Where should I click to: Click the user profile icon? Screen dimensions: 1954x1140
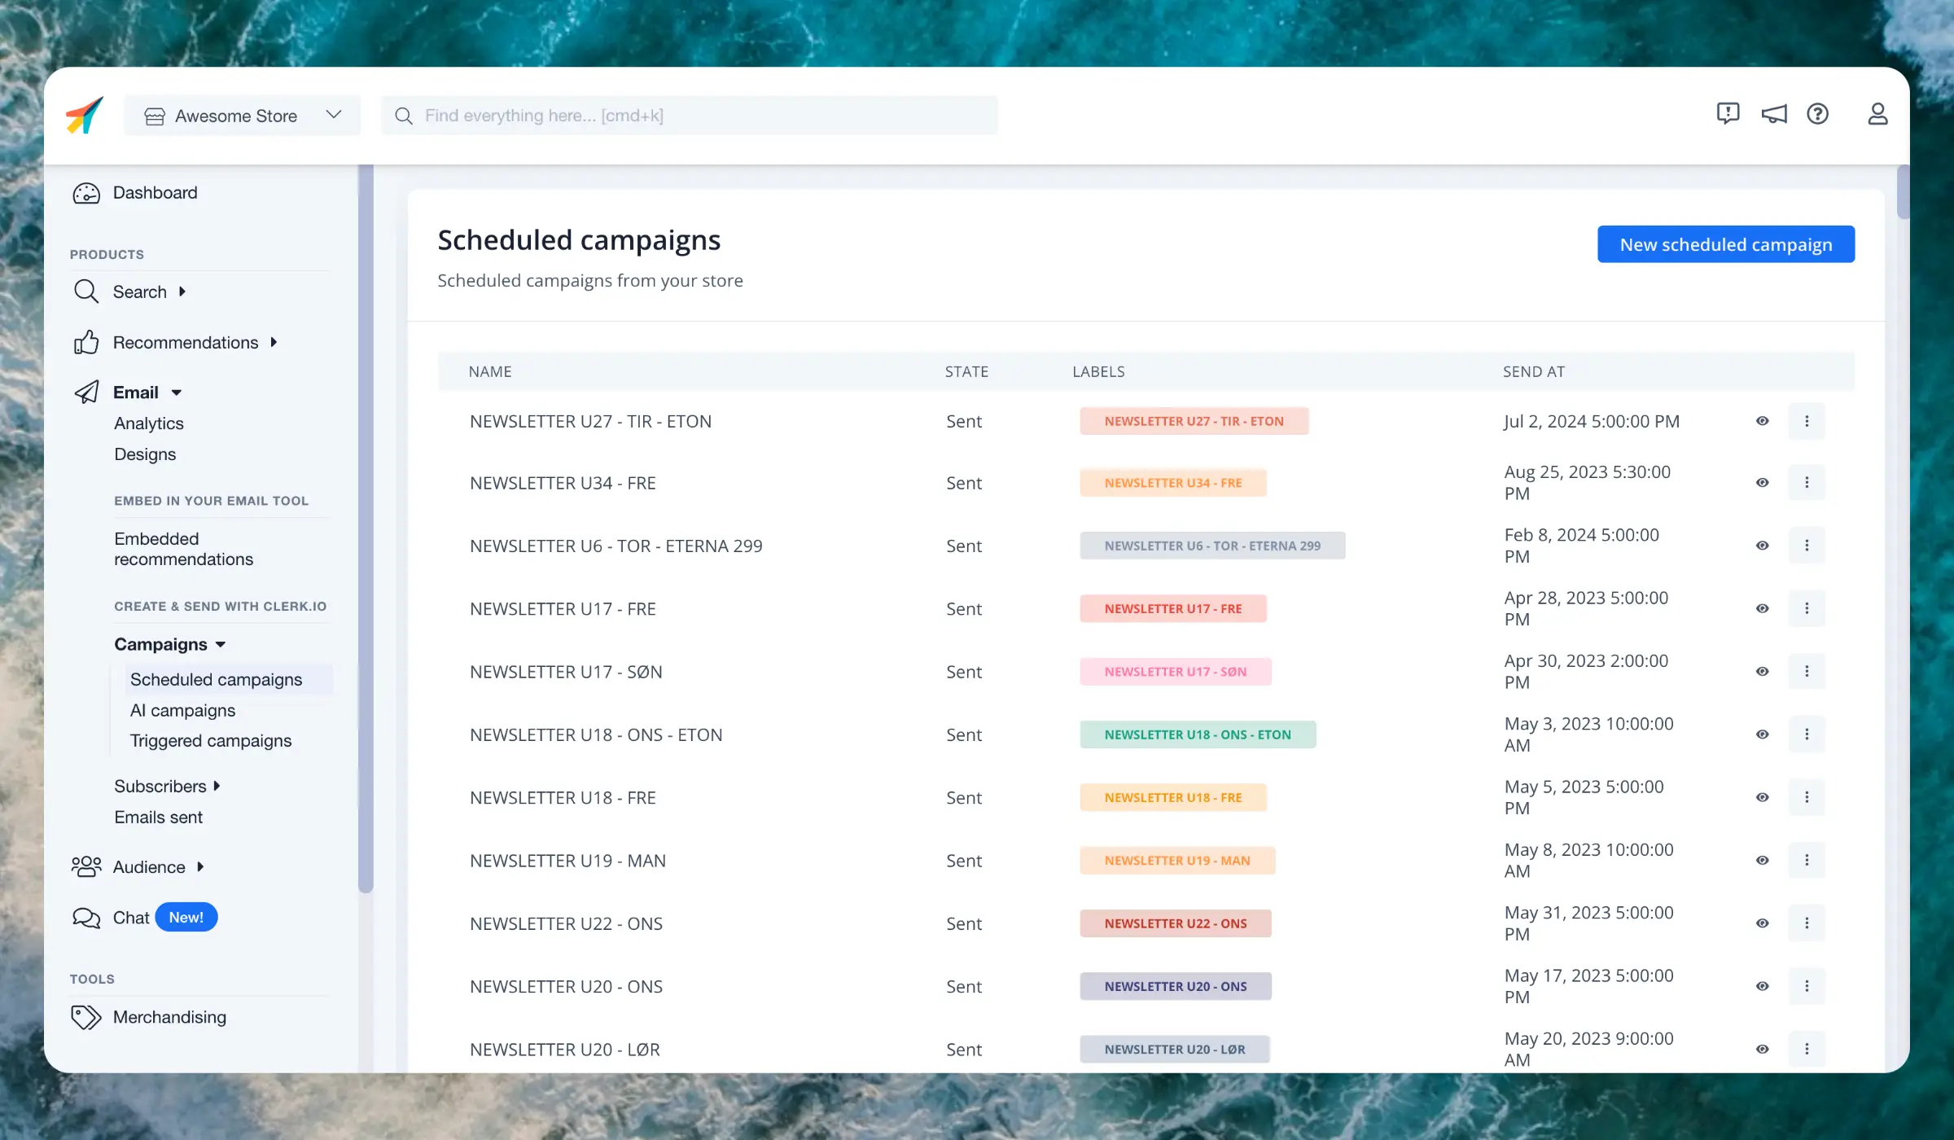pos(1877,114)
